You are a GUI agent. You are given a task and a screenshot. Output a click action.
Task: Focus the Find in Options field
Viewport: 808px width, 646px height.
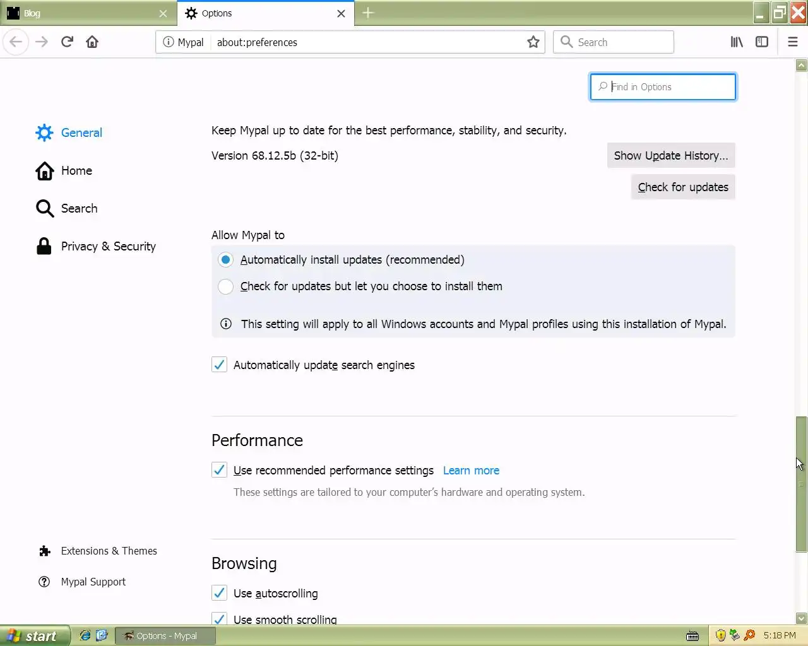click(x=663, y=87)
